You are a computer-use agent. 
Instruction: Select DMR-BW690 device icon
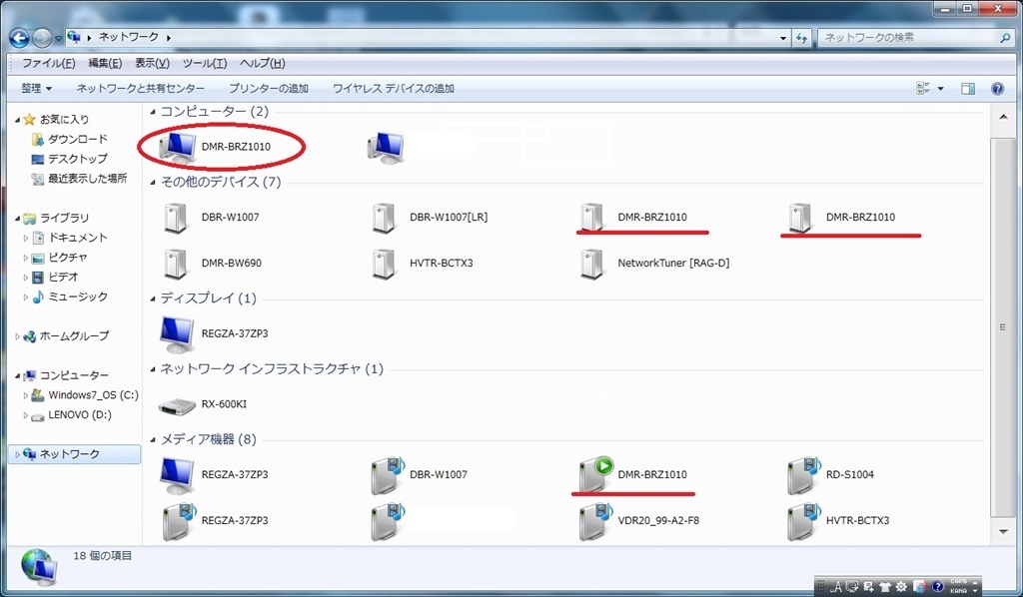click(x=176, y=264)
